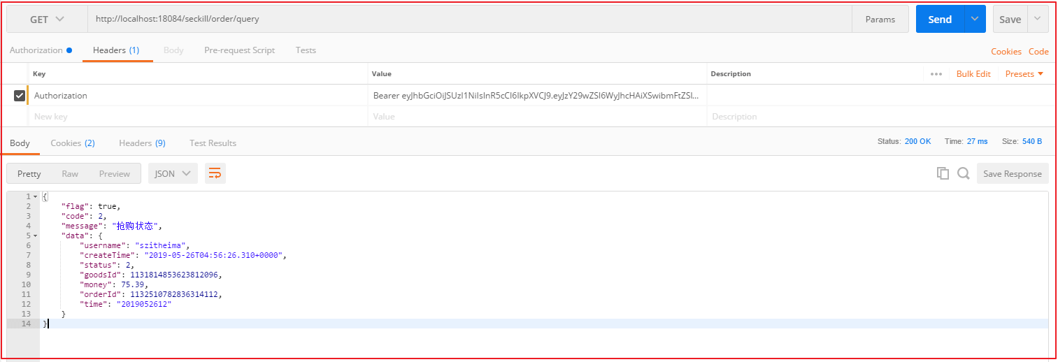Click the money value 75.39
This screenshot has width=1058, height=362.
134,285
